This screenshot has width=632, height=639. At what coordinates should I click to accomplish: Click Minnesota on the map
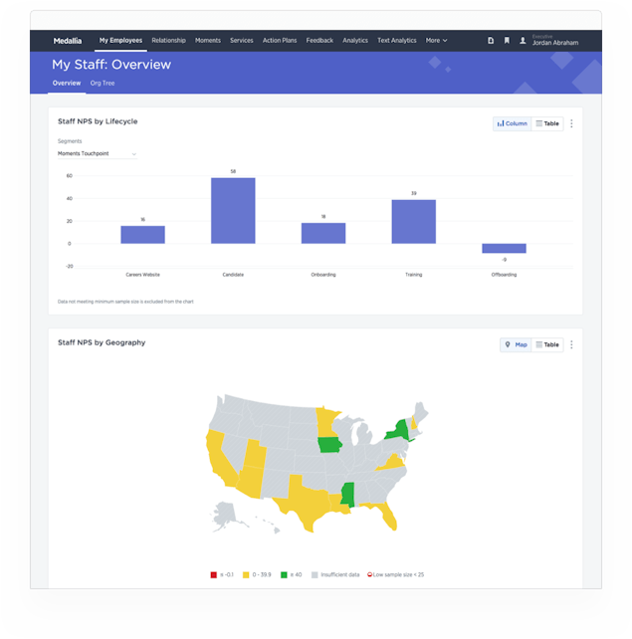coord(326,422)
